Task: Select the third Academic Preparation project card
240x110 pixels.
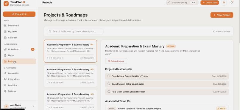Action: [x=70, y=100]
